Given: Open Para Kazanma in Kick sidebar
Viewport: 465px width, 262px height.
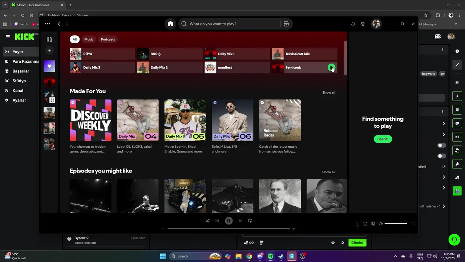Looking at the screenshot, I should (21, 61).
